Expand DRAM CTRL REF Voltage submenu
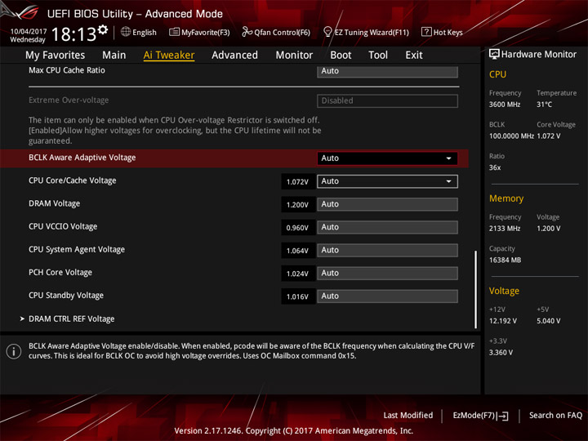588x441 pixels. point(71,318)
